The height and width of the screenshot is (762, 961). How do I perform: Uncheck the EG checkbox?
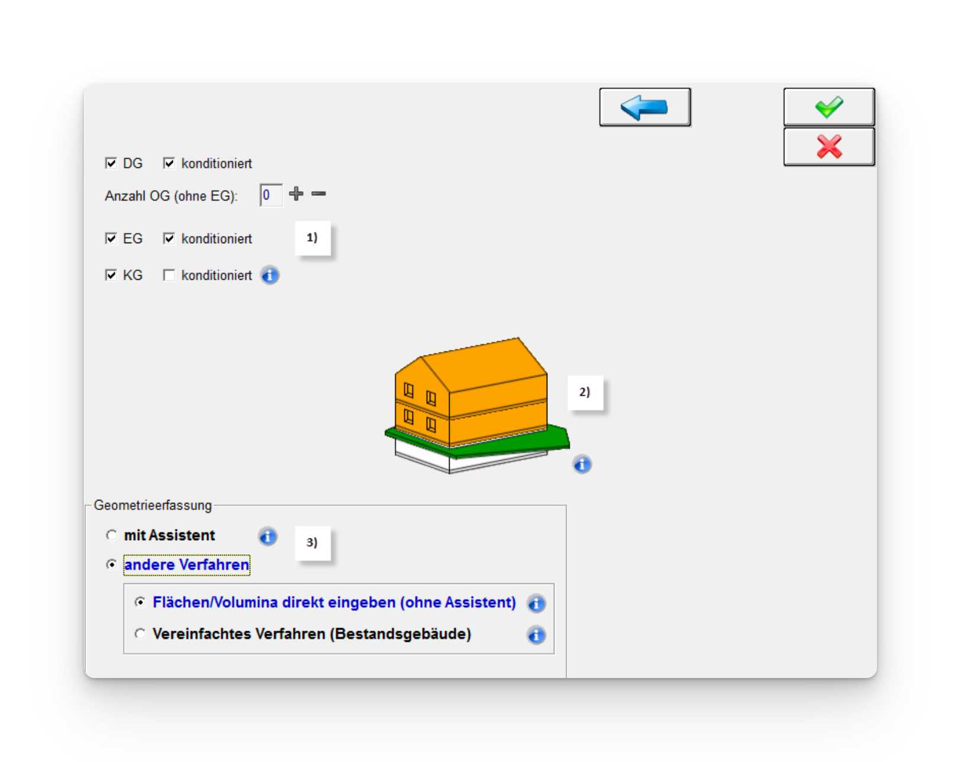(x=111, y=238)
